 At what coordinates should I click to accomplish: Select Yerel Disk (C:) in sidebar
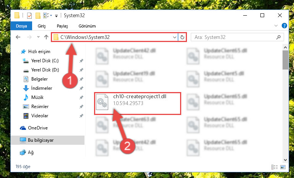coord(45,61)
